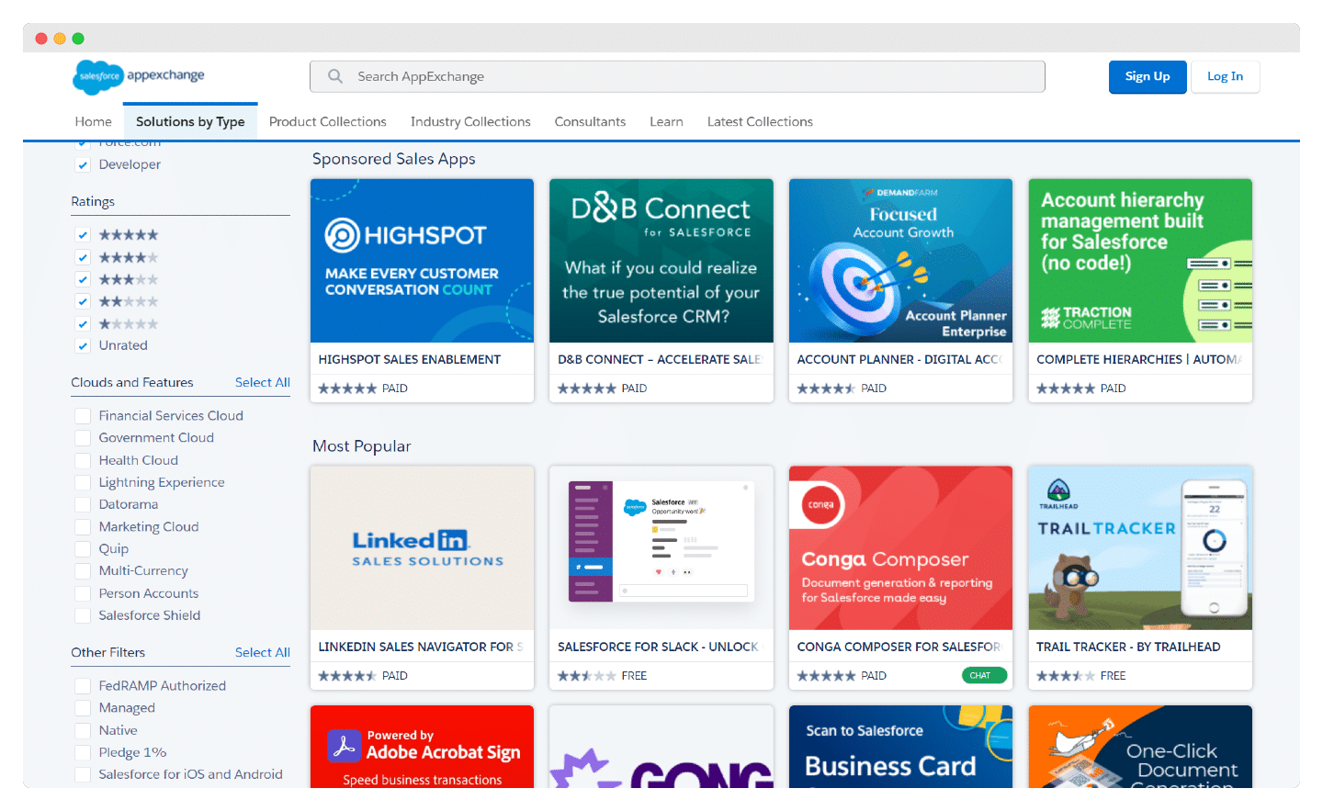Uncheck the two-star rating filter
This screenshot has width=1323, height=811.
[83, 301]
